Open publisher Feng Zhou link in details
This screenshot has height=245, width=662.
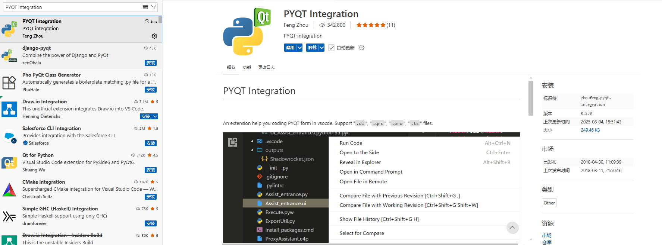[296, 25]
